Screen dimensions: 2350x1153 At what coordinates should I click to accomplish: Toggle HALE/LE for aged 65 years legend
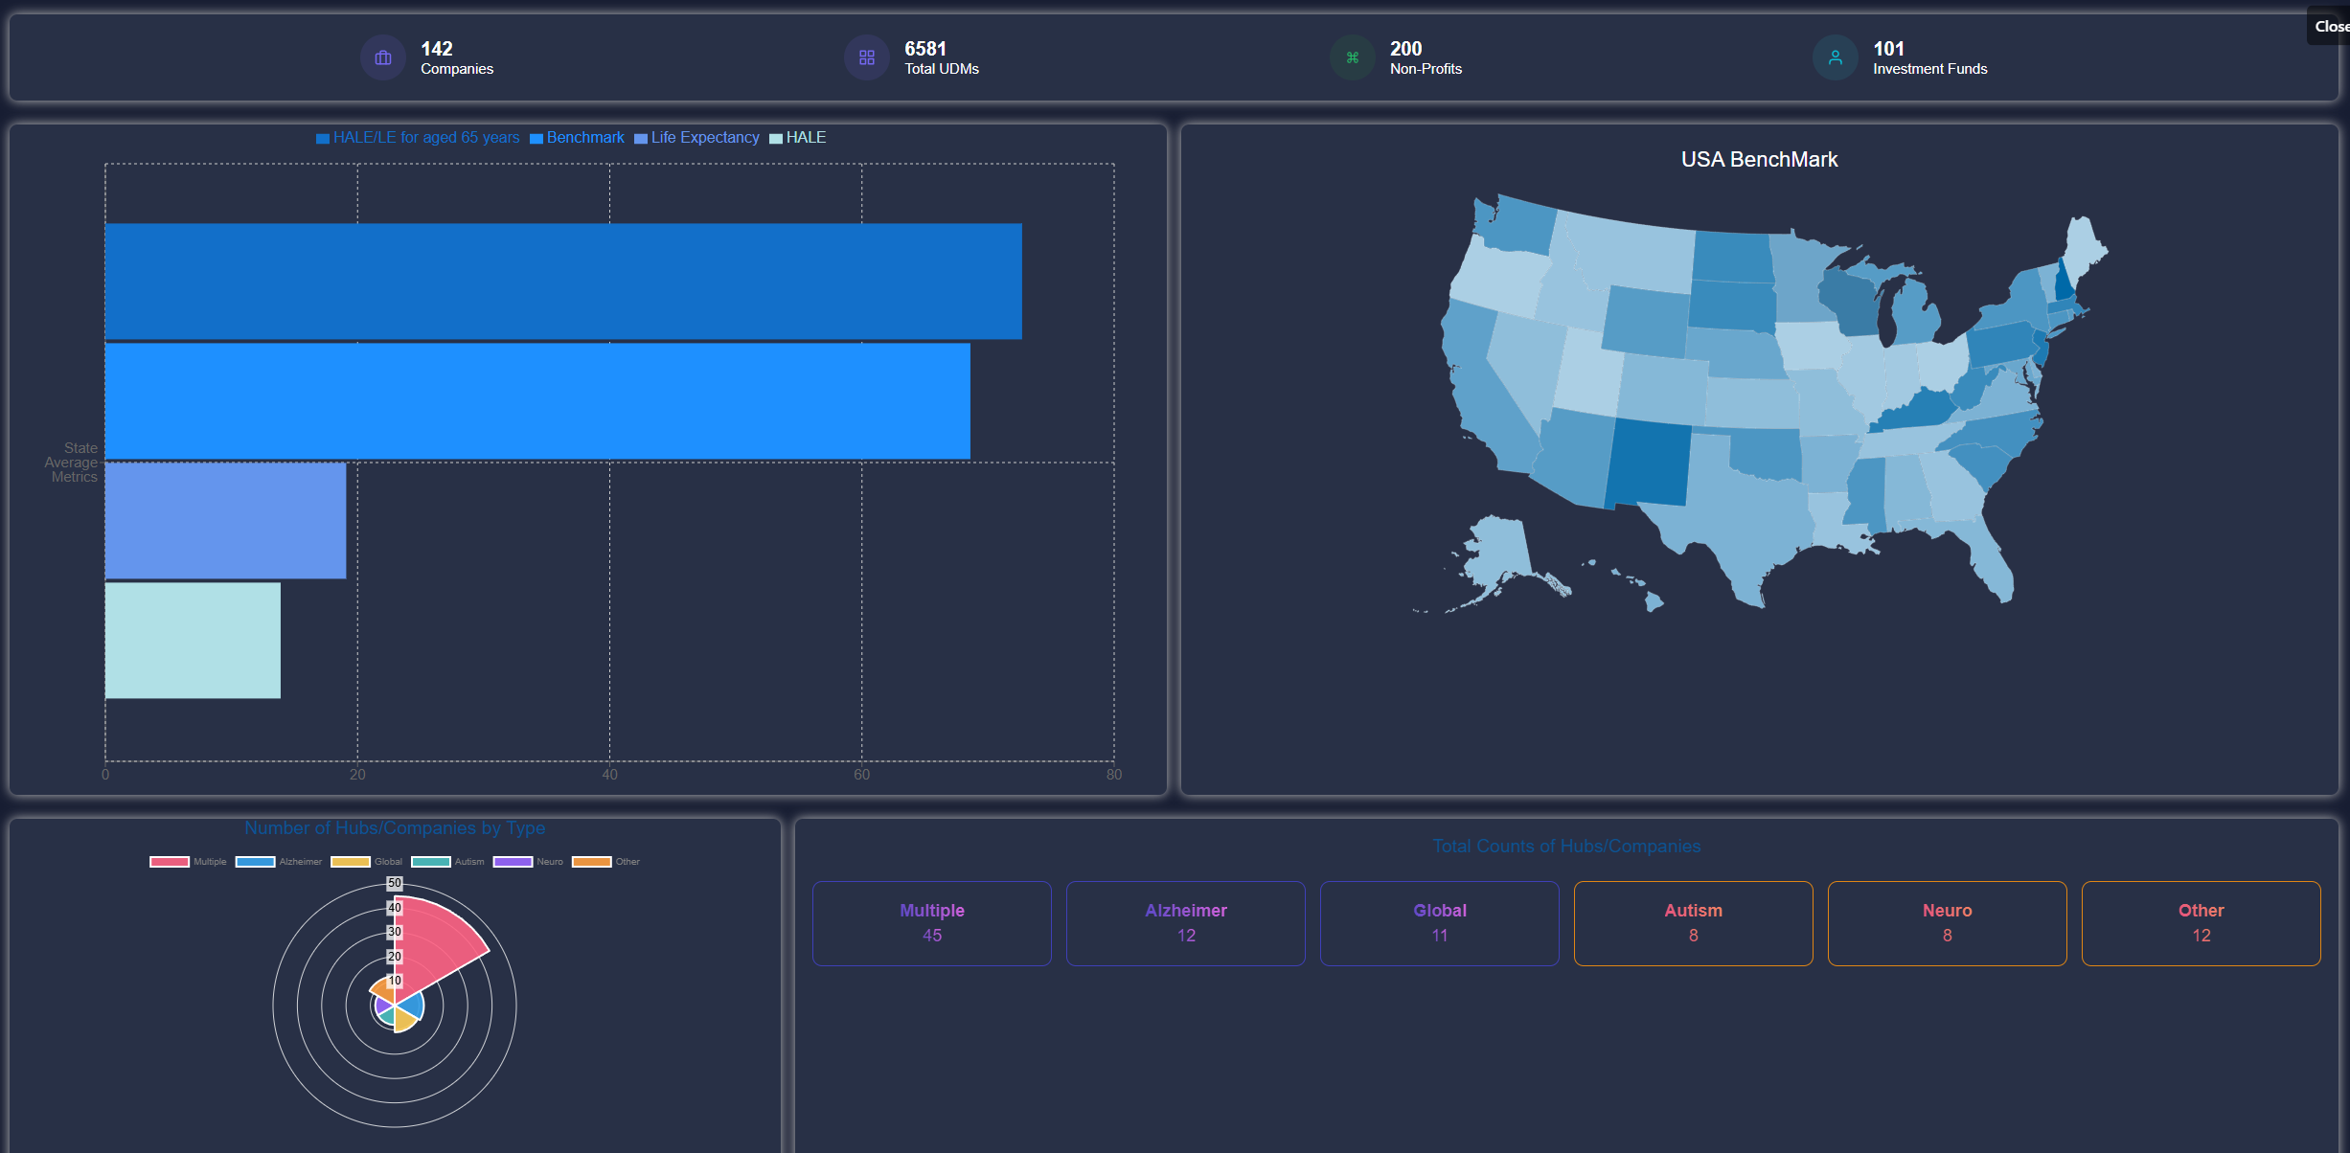418,138
